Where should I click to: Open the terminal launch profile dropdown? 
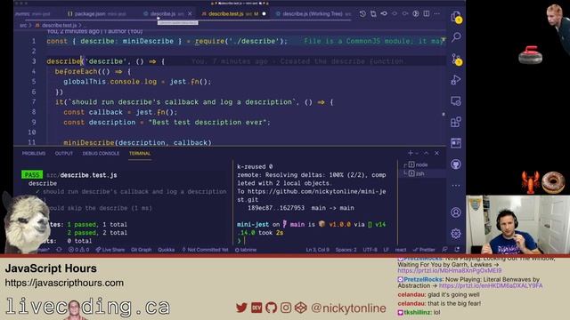tap(417, 153)
